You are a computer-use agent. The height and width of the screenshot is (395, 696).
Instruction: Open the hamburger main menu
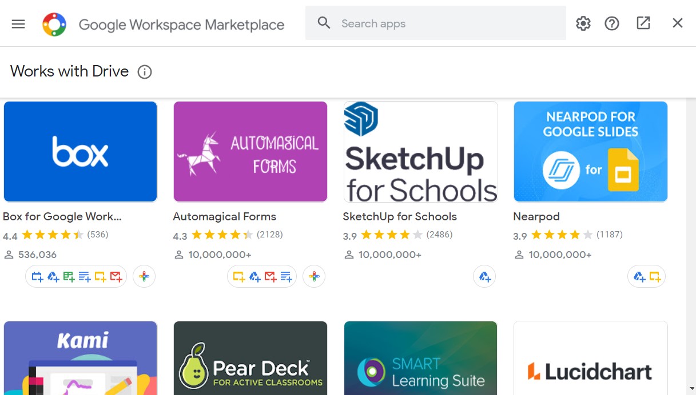click(18, 23)
